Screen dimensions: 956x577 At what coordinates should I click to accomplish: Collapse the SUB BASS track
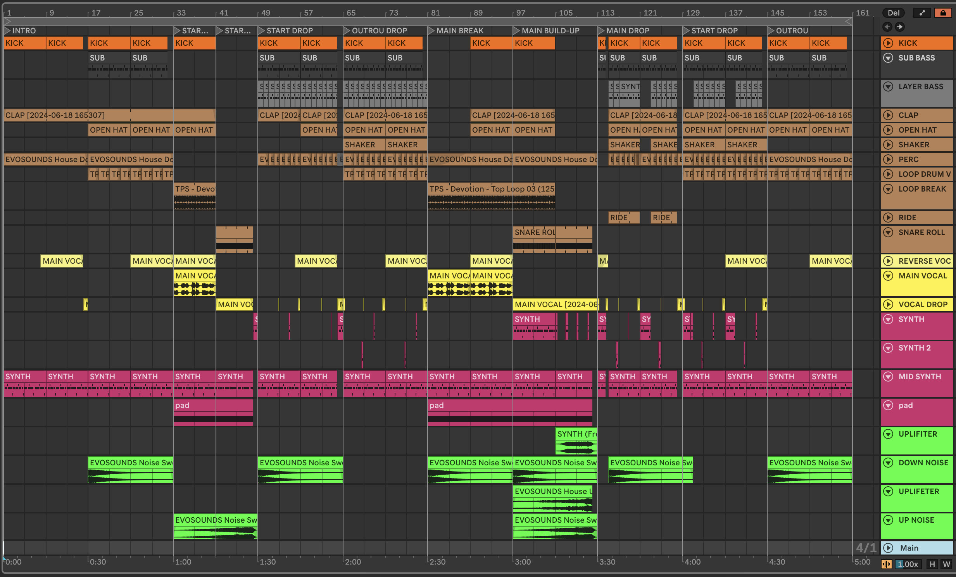pos(888,58)
